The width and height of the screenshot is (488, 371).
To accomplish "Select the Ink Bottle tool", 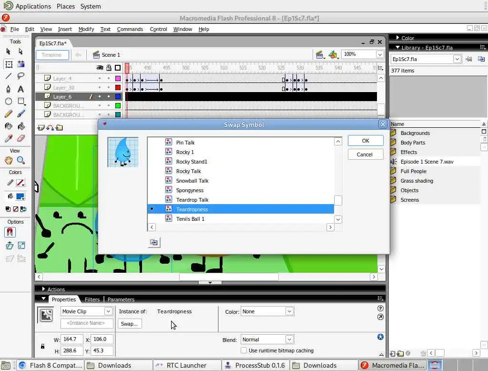I will tap(9, 126).
